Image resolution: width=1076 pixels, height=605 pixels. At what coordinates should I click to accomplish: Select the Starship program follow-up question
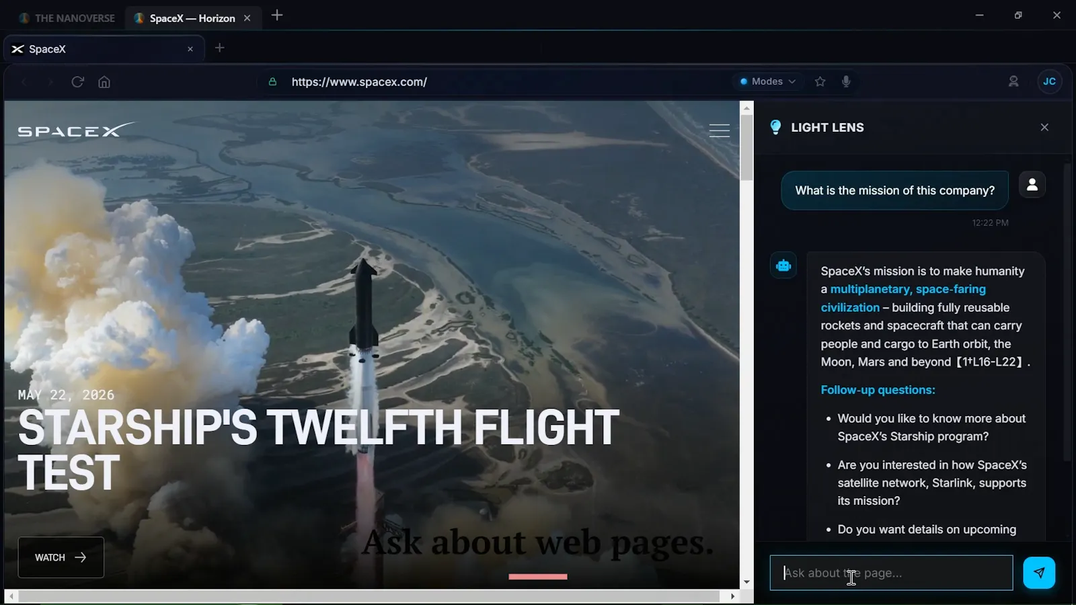[931, 428]
